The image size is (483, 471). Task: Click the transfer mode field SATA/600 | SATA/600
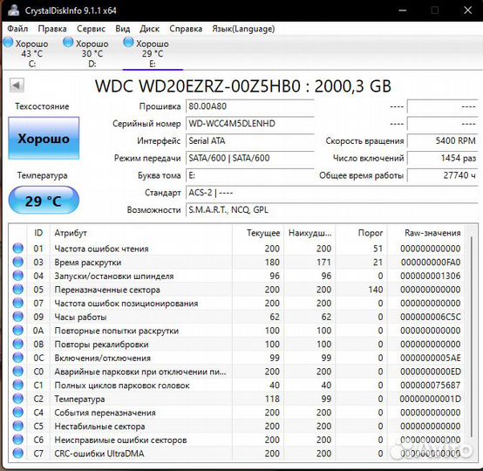click(x=250, y=158)
